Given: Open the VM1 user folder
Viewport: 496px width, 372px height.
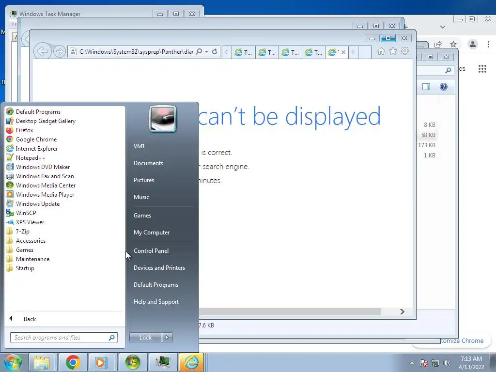Looking at the screenshot, I should [x=139, y=146].
